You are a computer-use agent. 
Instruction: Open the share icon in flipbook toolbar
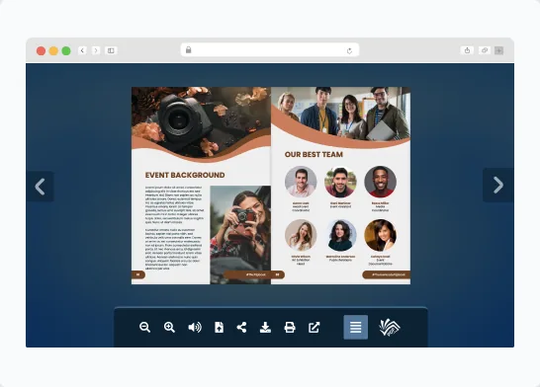coord(241,327)
